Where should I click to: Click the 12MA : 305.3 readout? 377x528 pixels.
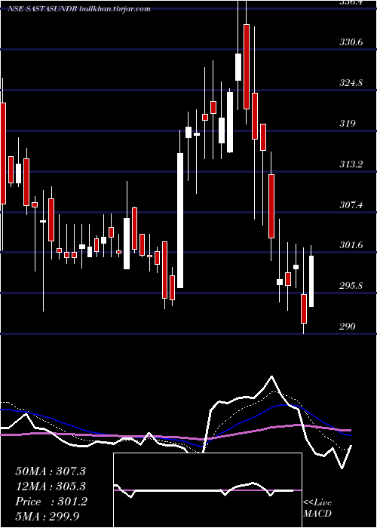click(51, 487)
